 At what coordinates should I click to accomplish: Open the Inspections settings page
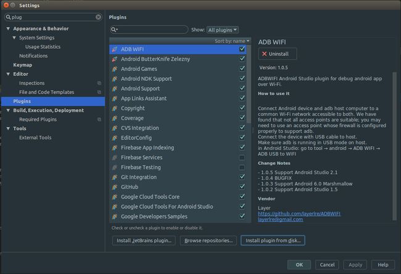31,83
